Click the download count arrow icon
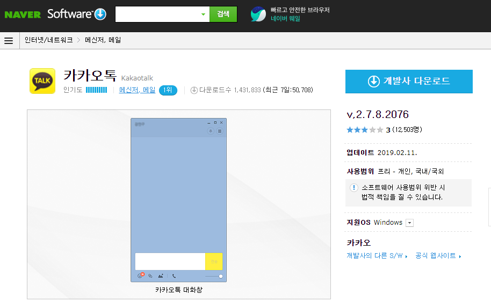This screenshot has width=491, height=302. [194, 90]
